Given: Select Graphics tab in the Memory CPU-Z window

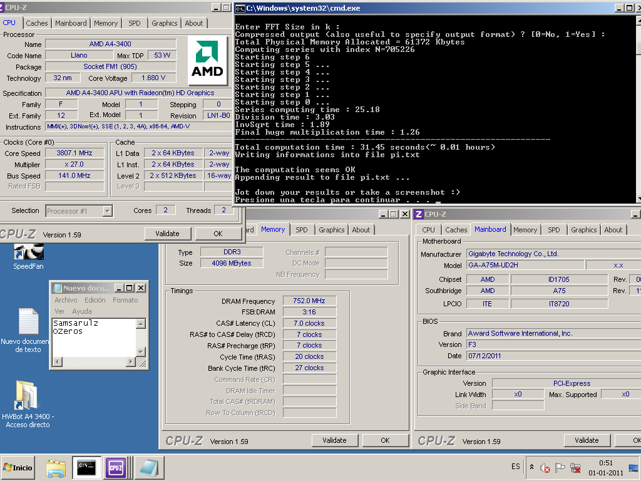Looking at the screenshot, I should tap(332, 230).
